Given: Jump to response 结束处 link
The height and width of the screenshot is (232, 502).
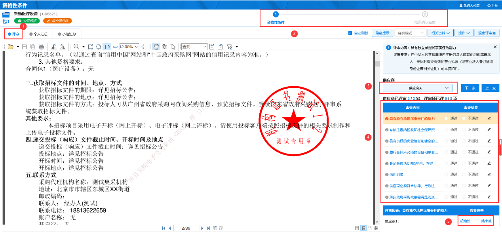Looking at the screenshot, I should tap(487, 221).
